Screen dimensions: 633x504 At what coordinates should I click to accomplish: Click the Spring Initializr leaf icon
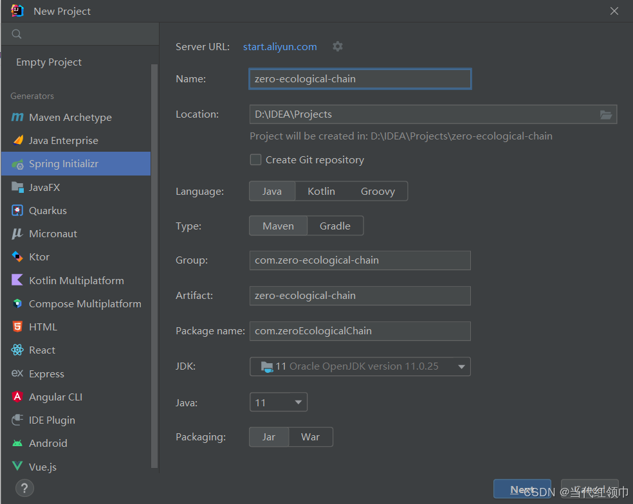[x=17, y=164]
